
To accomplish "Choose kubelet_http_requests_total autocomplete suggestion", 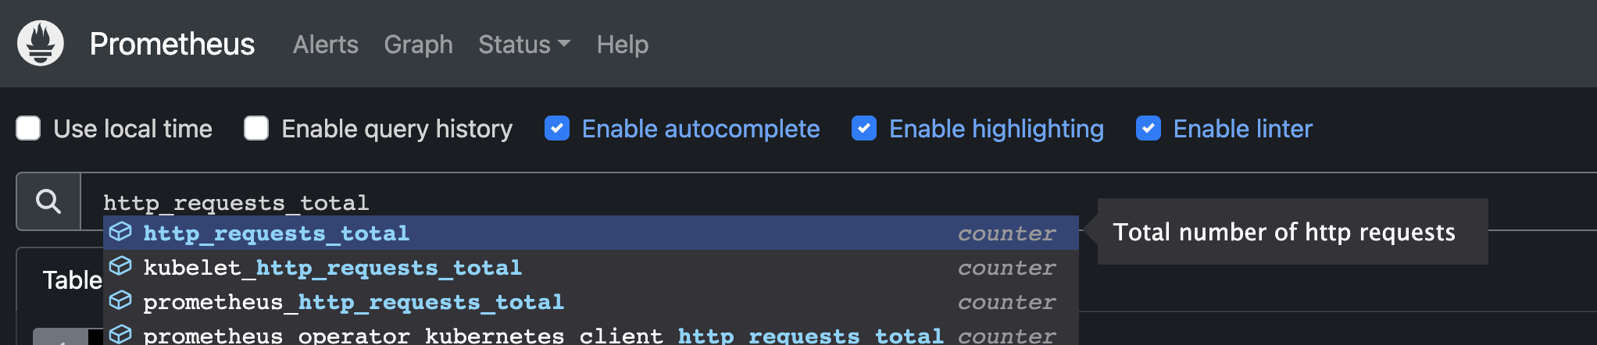I will 332,268.
